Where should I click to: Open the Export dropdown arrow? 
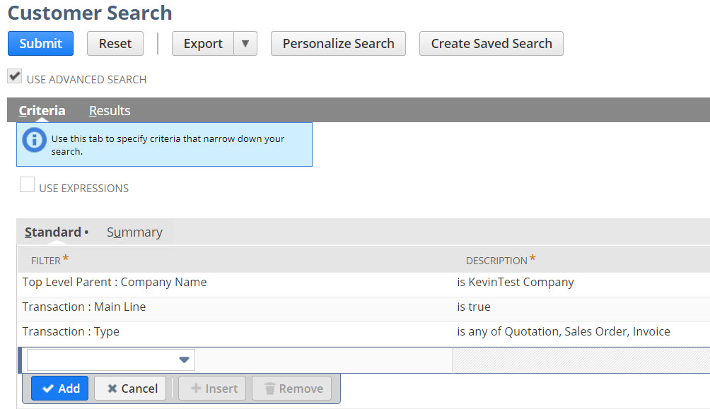(x=245, y=43)
